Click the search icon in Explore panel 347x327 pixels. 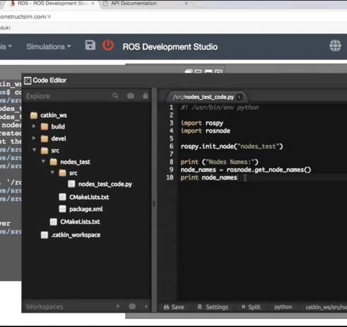click(115, 95)
